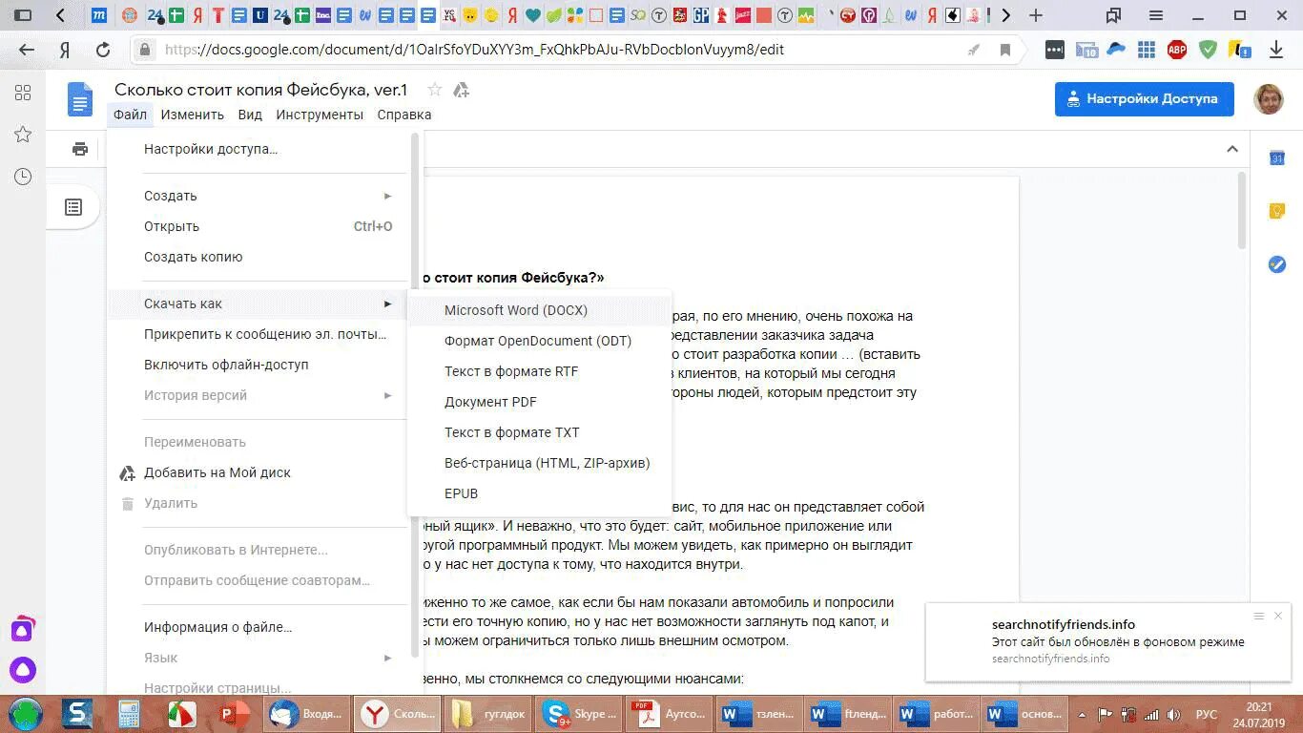The width and height of the screenshot is (1303, 733).
Task: Click the blue Настройки Доступа button
Action: point(1145,98)
